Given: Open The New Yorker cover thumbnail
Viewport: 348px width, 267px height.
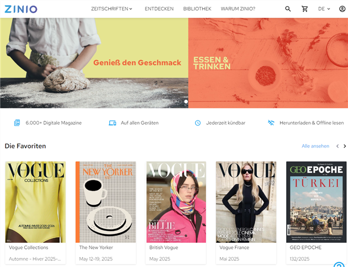Looking at the screenshot, I should coord(106,202).
